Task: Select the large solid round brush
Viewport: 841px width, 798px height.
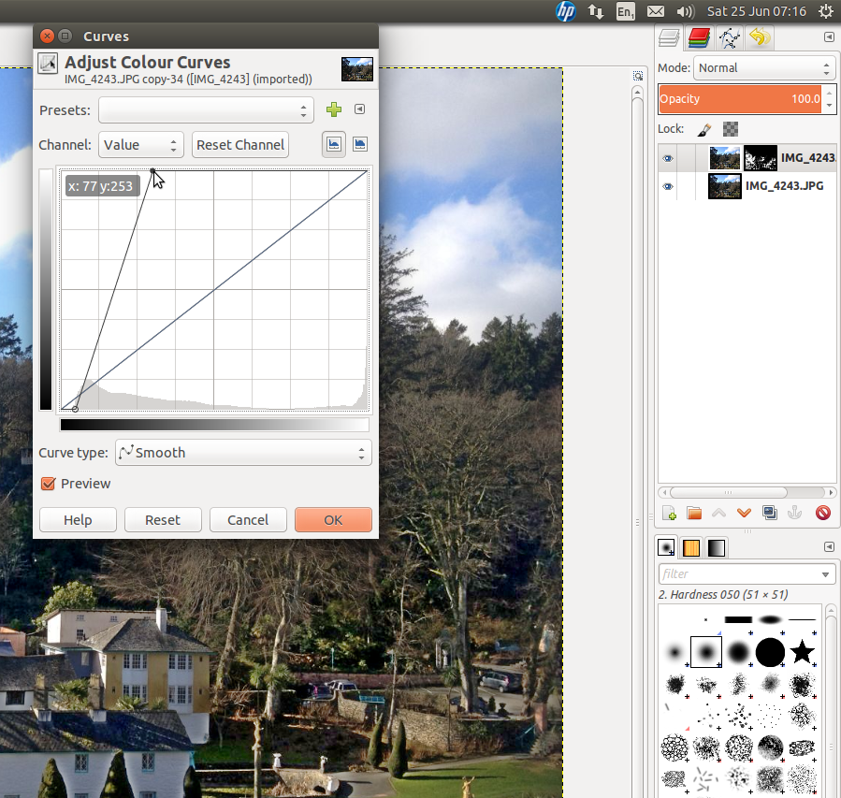Action: [x=770, y=652]
